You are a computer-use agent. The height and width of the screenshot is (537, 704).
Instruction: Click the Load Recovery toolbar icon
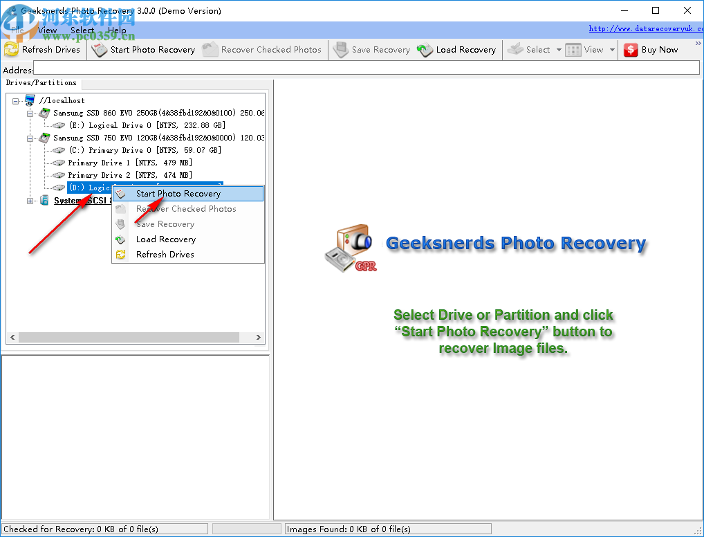point(424,49)
